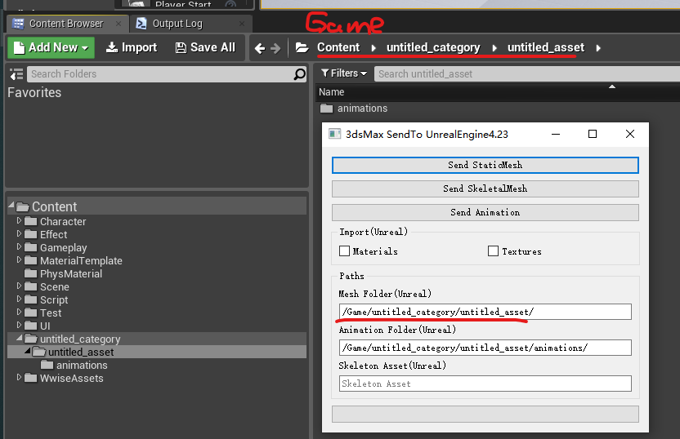Click the Mesh Folder path field
680x439 pixels.
[485, 312]
